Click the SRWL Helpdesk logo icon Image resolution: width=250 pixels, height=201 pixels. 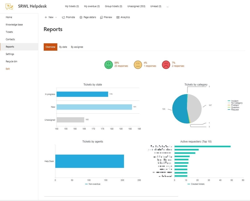9,6
